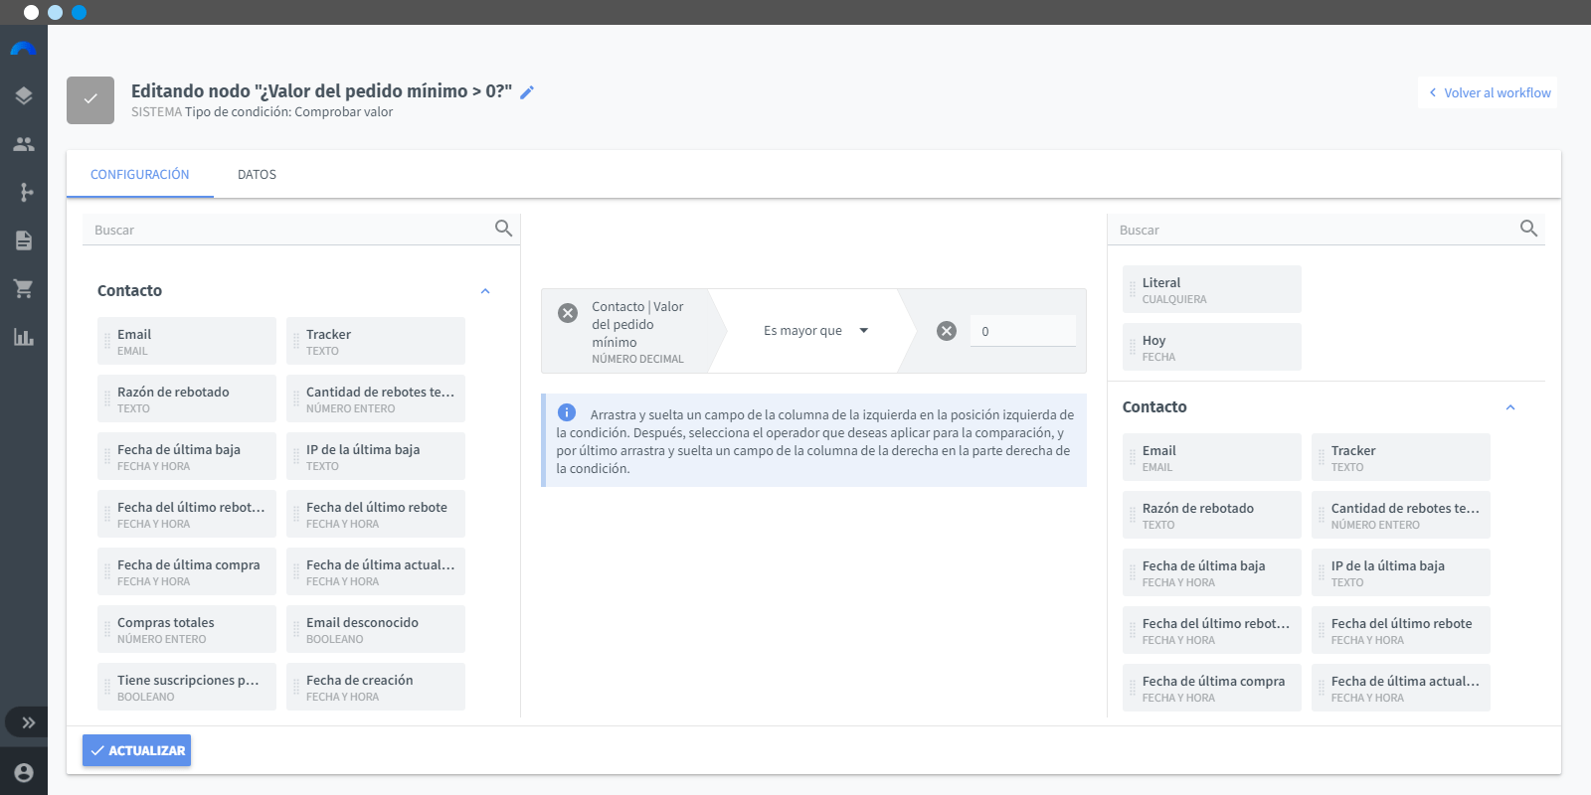Click the Contacto | Valor del pedido mínimo label
Viewport: 1591px width, 795px height.
(x=637, y=324)
